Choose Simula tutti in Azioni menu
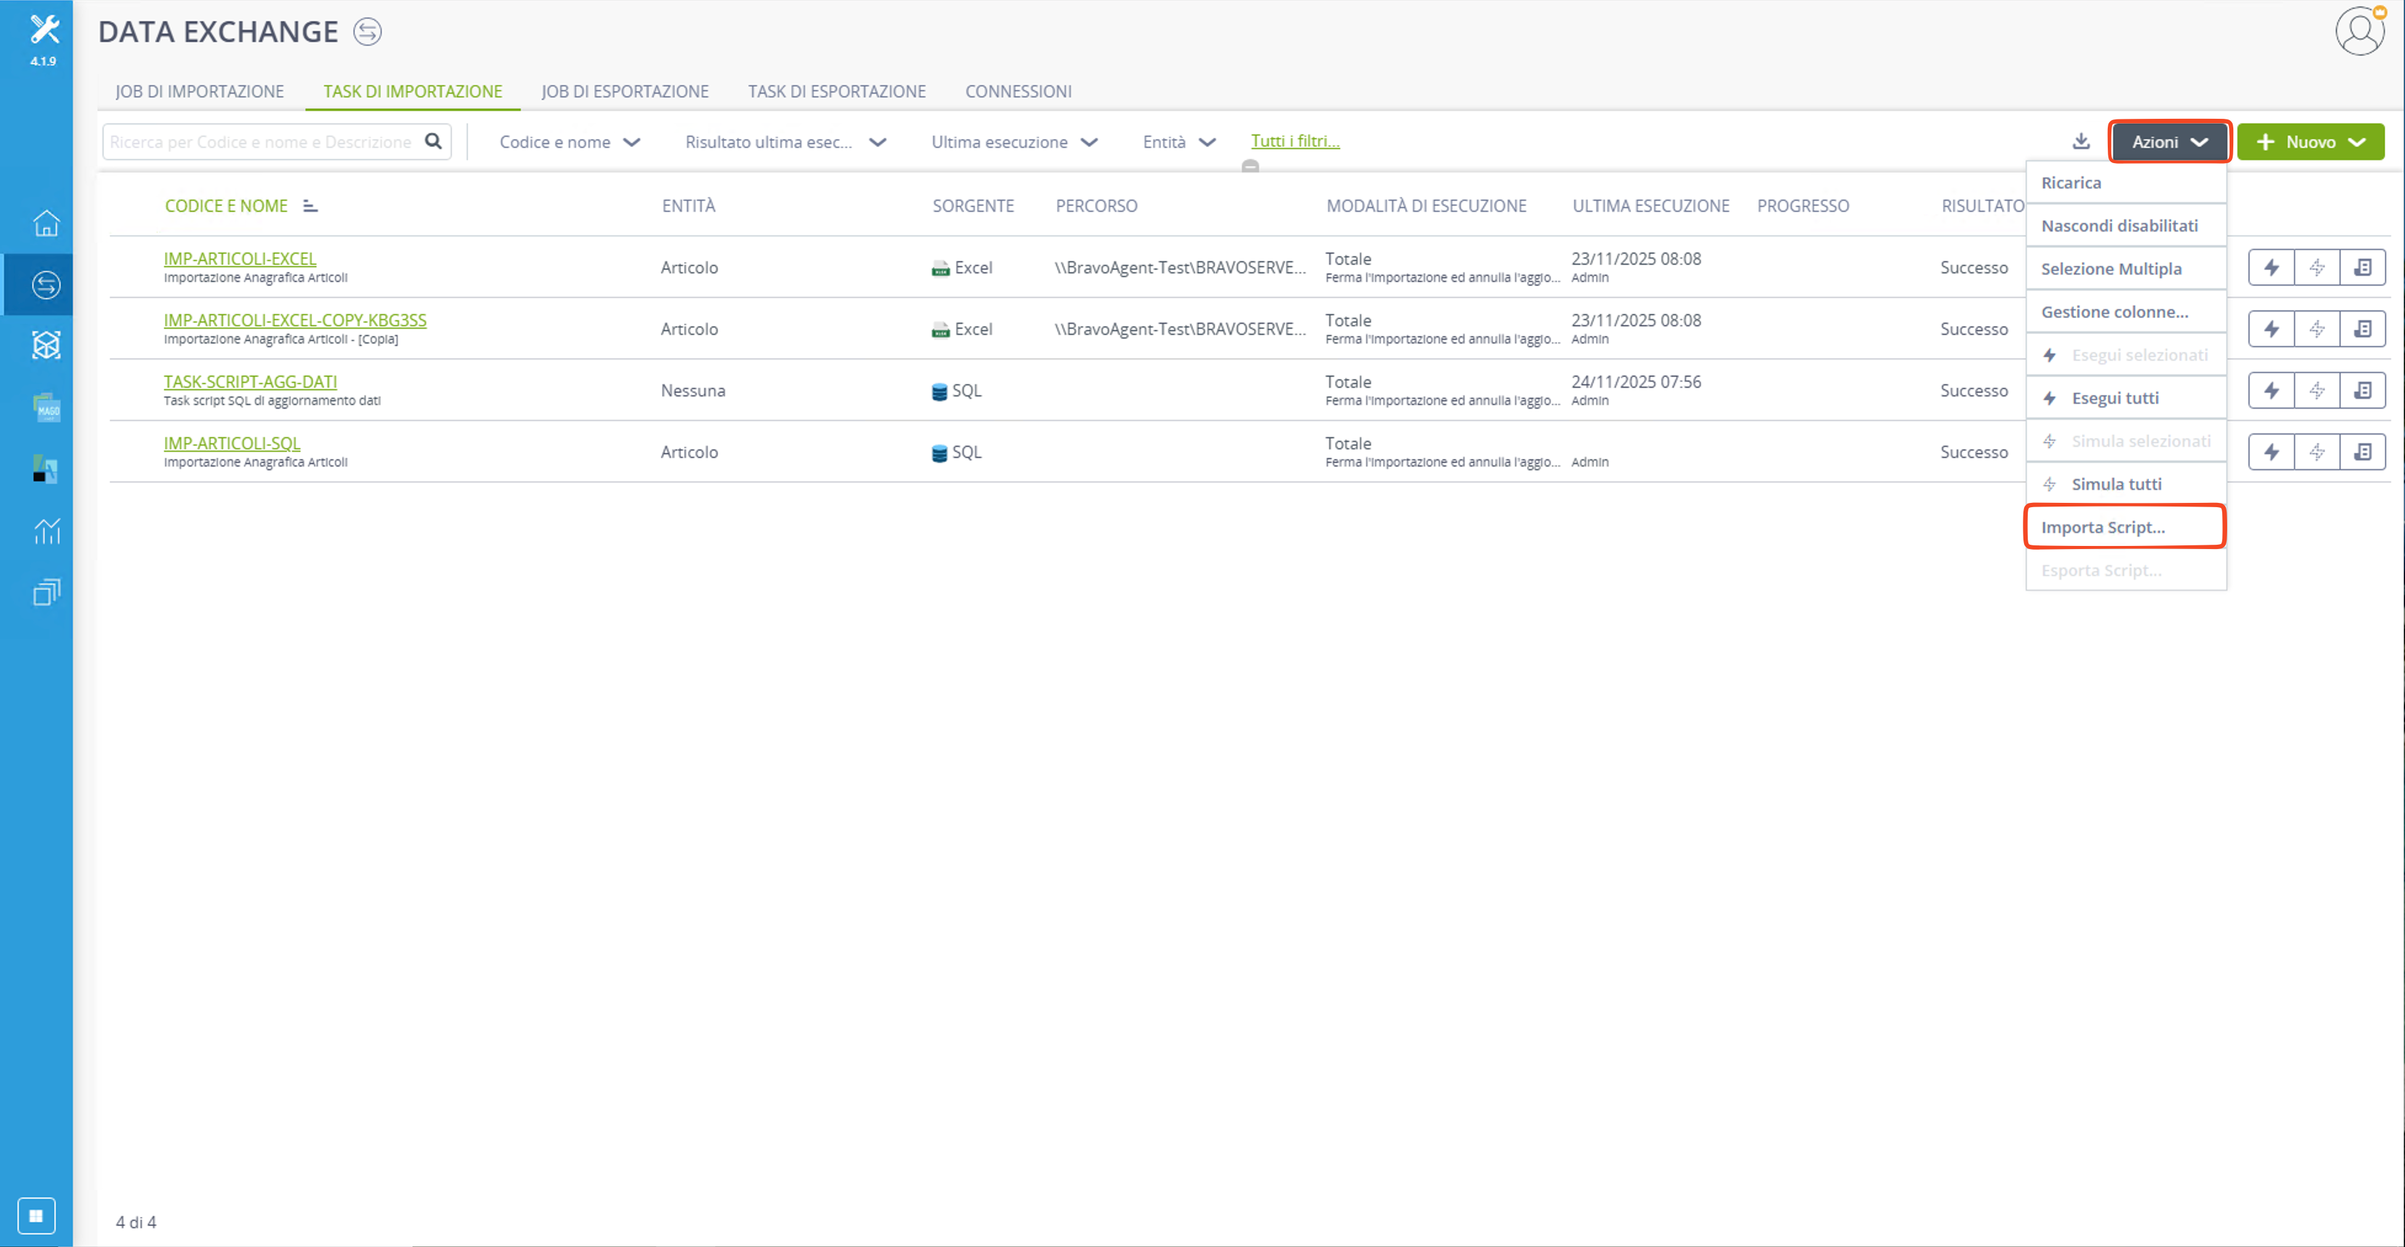Viewport: 2405px width, 1247px height. point(2126,484)
